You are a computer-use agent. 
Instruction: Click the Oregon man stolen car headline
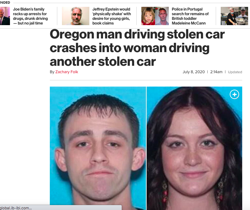tap(137, 48)
